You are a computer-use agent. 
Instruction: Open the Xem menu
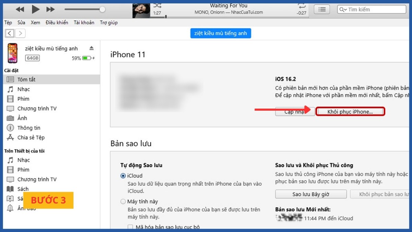pyautogui.click(x=35, y=23)
